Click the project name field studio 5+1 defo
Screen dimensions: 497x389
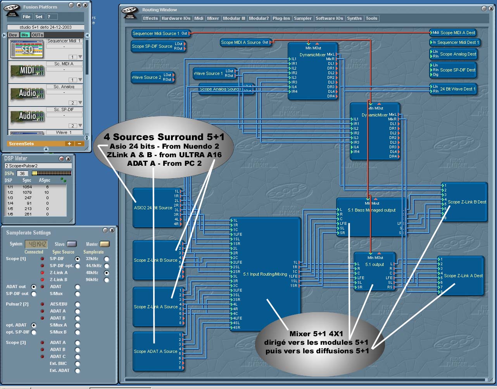pyautogui.click(x=45, y=28)
